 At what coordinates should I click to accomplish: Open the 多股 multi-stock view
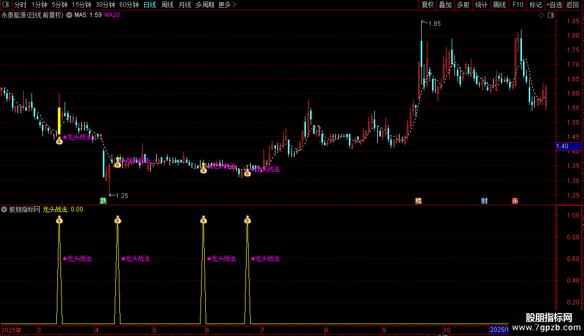463,5
